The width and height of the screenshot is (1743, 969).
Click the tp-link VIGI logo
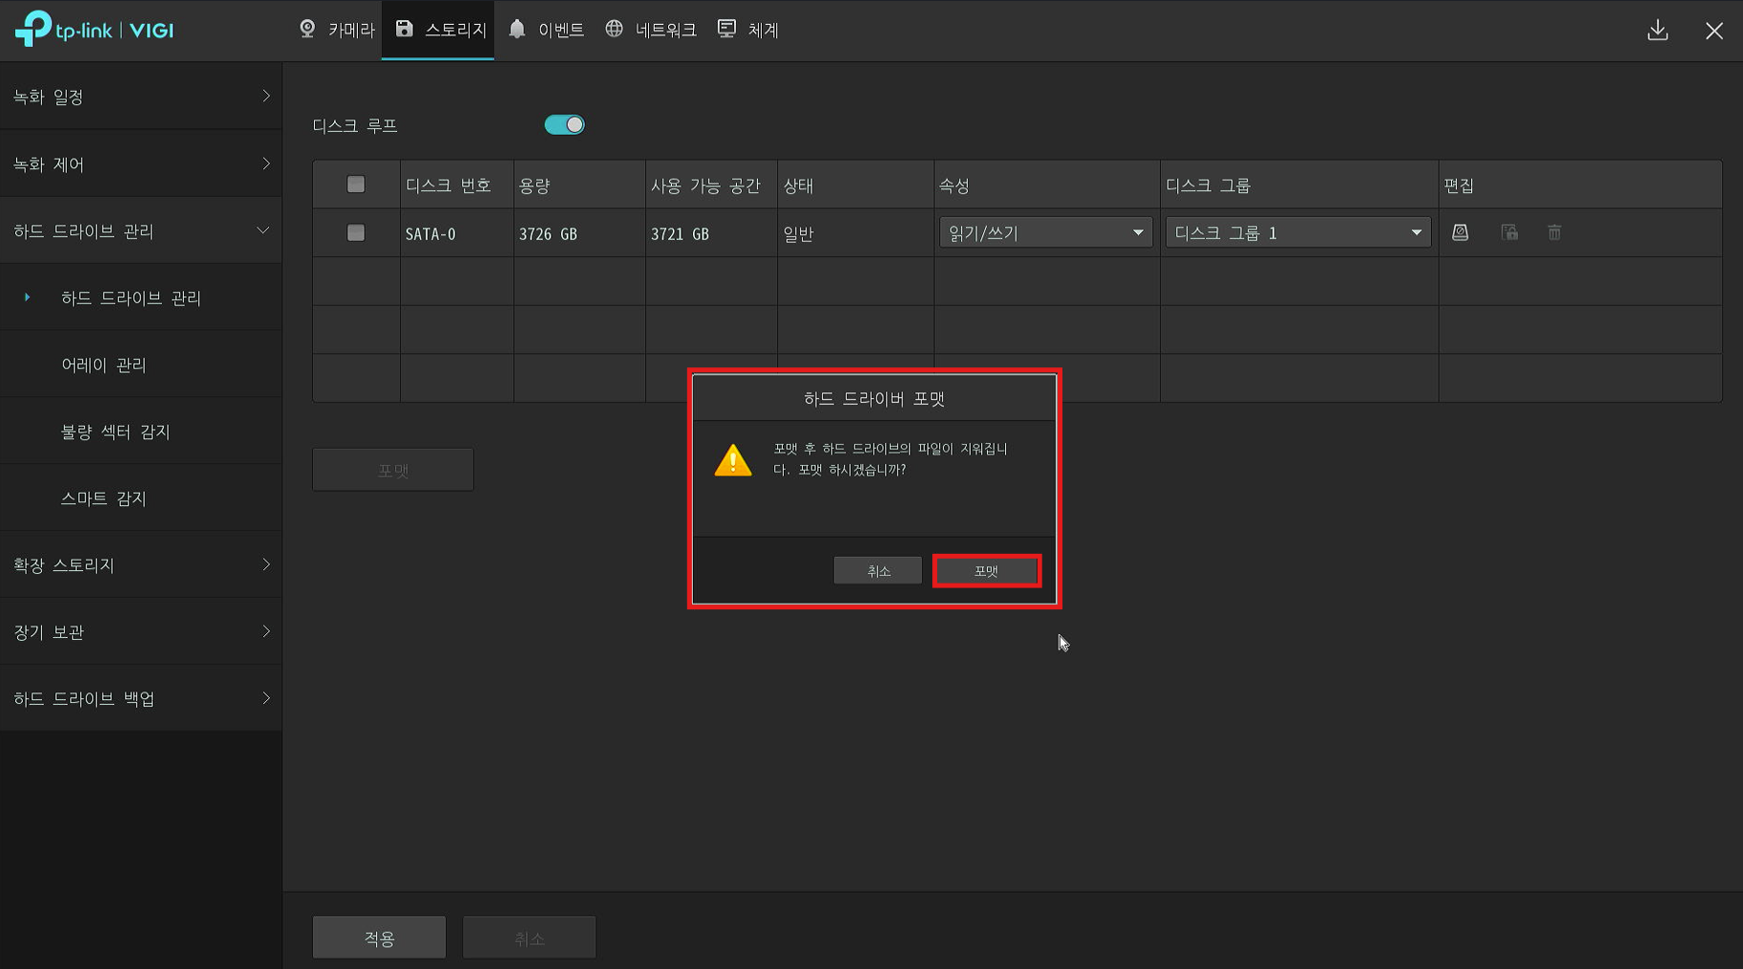pos(94,30)
